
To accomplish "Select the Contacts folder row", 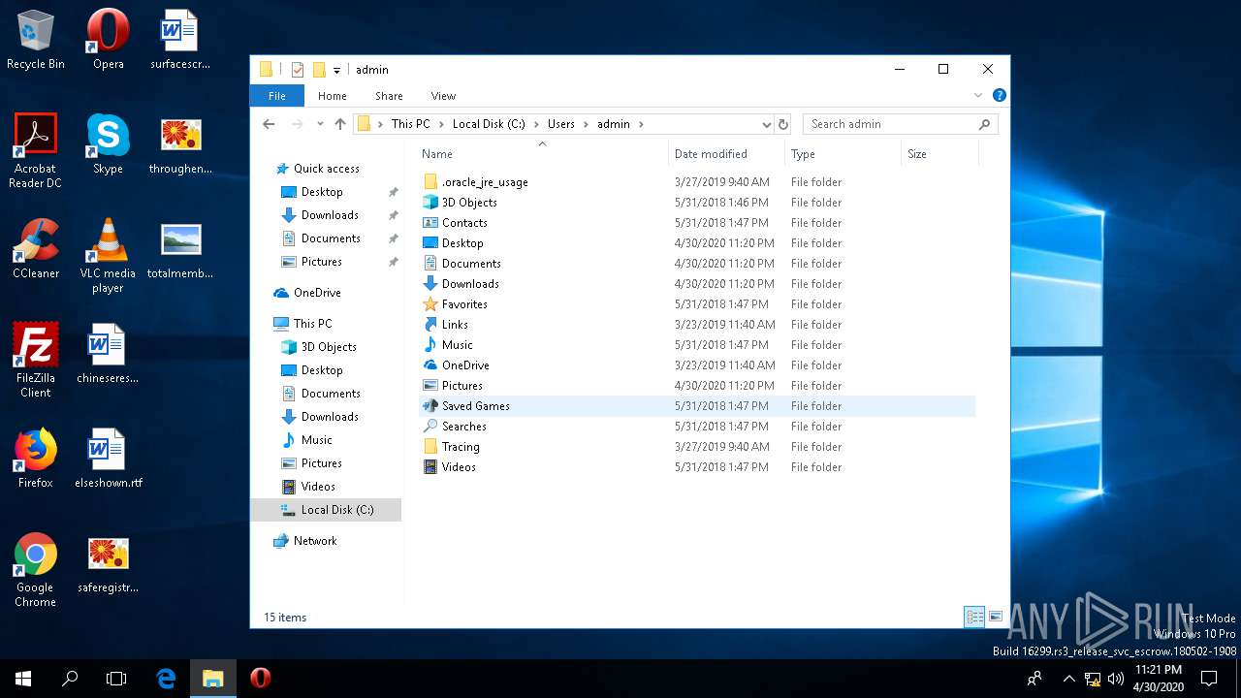I will pos(697,223).
